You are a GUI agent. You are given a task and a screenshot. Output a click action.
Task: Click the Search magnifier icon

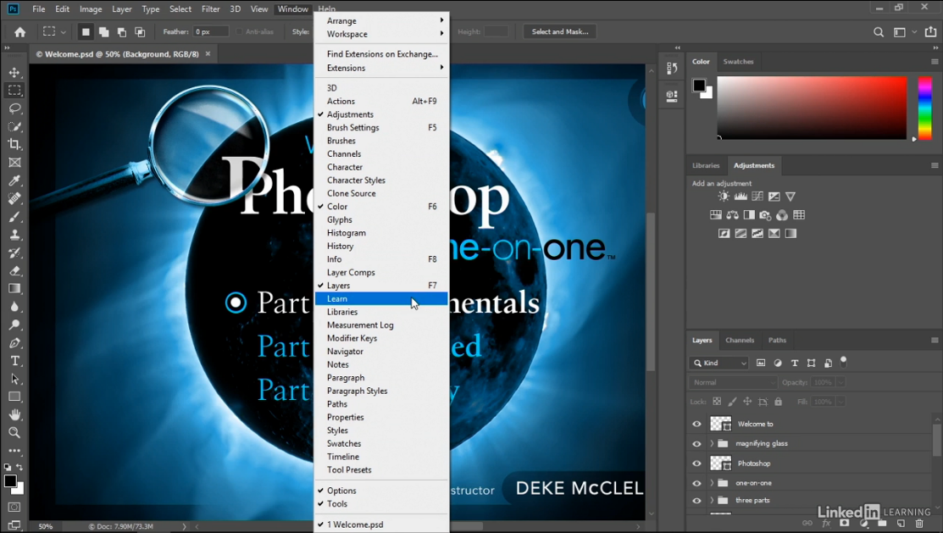(879, 32)
